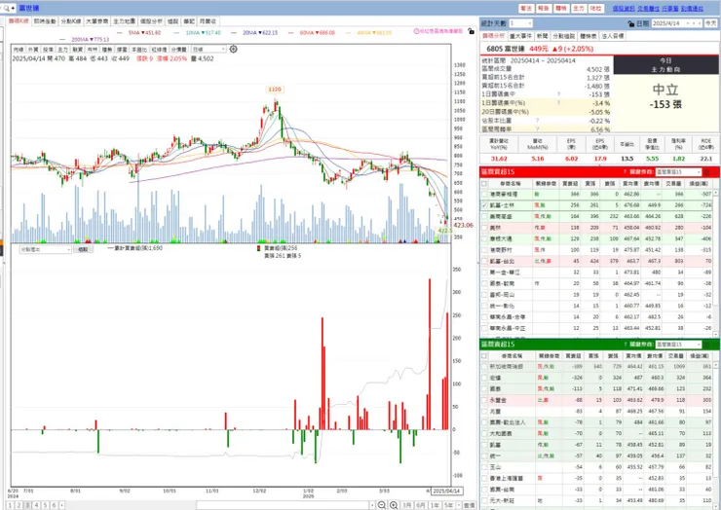
Task: Click the 買賣超 column header in 區間買超15
Action: (x=570, y=183)
